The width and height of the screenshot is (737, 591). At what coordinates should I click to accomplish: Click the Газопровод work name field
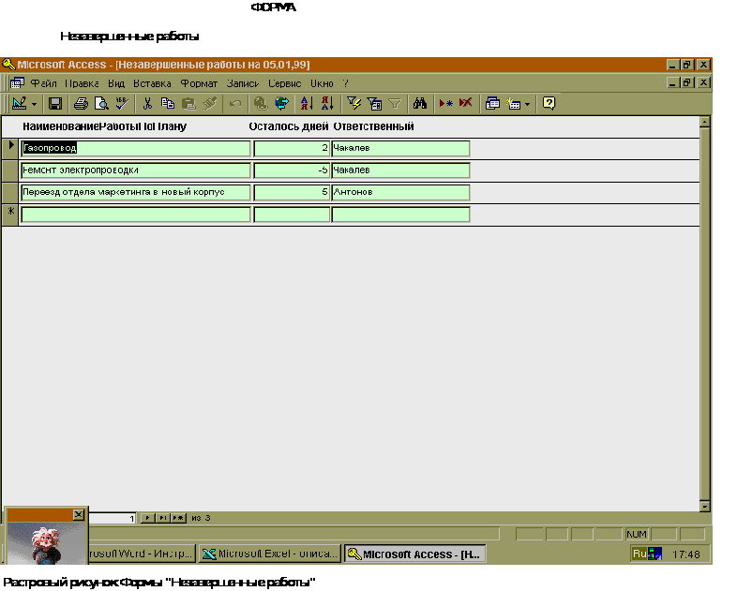pyautogui.click(x=135, y=148)
